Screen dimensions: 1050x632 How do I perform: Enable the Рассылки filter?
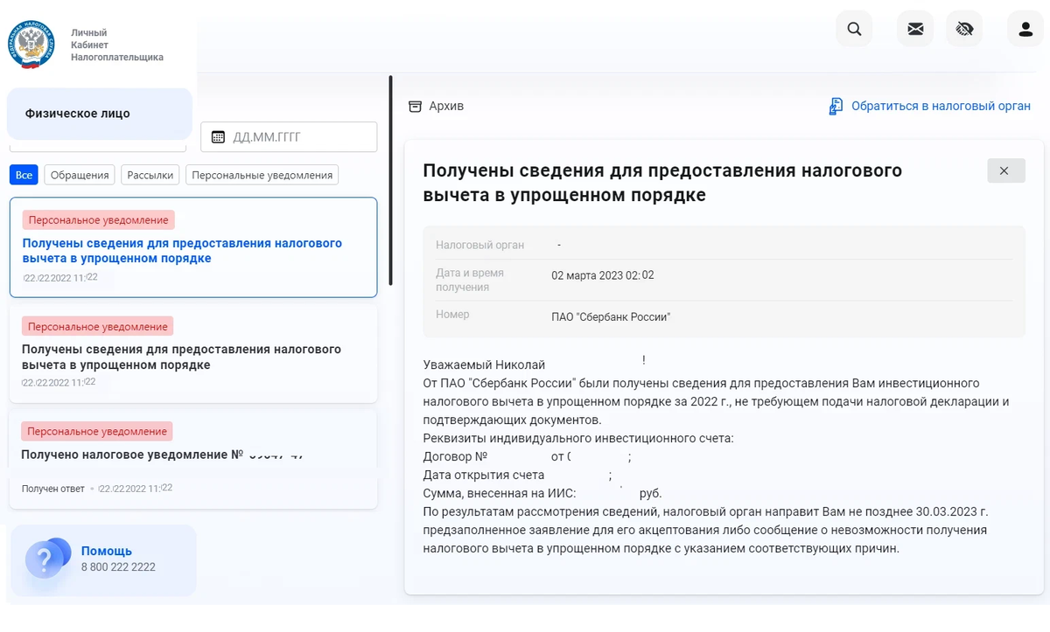(x=150, y=175)
